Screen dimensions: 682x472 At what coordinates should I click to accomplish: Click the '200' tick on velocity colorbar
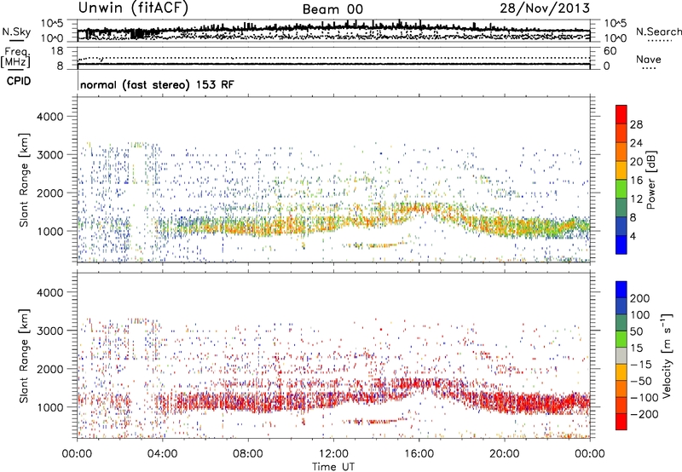click(x=640, y=298)
